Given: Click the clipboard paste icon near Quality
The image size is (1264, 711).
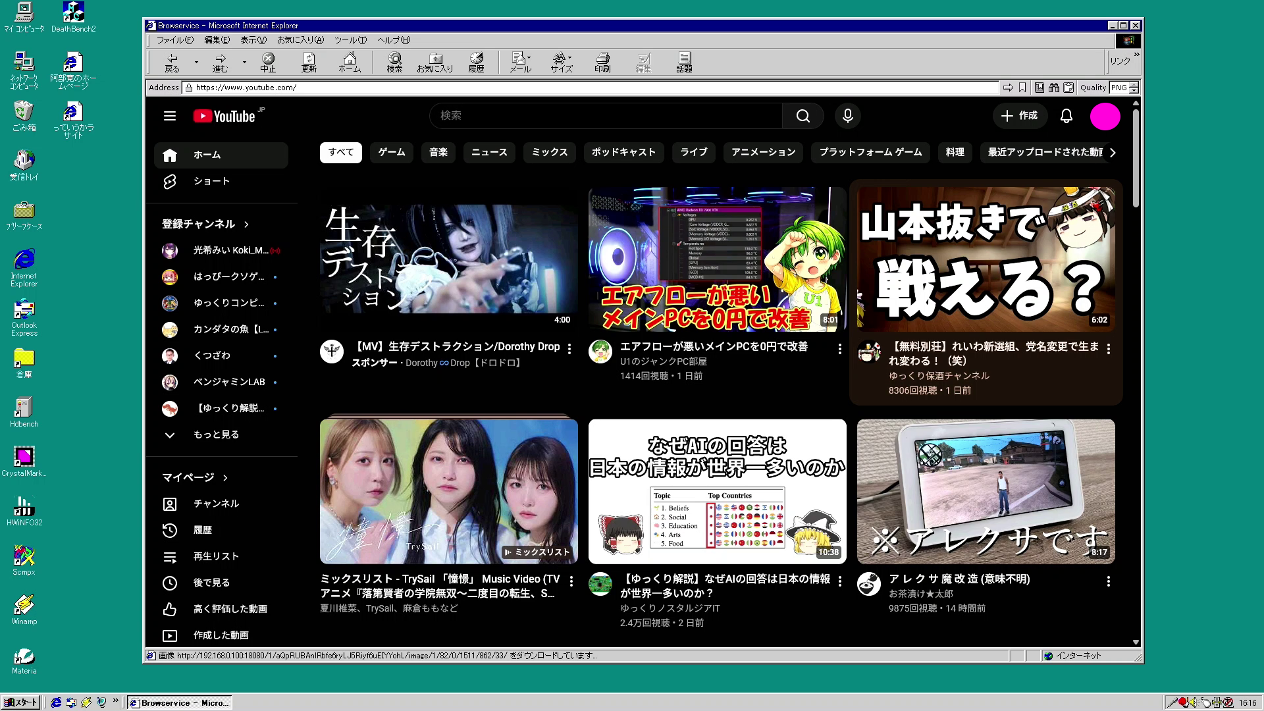Looking at the screenshot, I should (x=1068, y=88).
